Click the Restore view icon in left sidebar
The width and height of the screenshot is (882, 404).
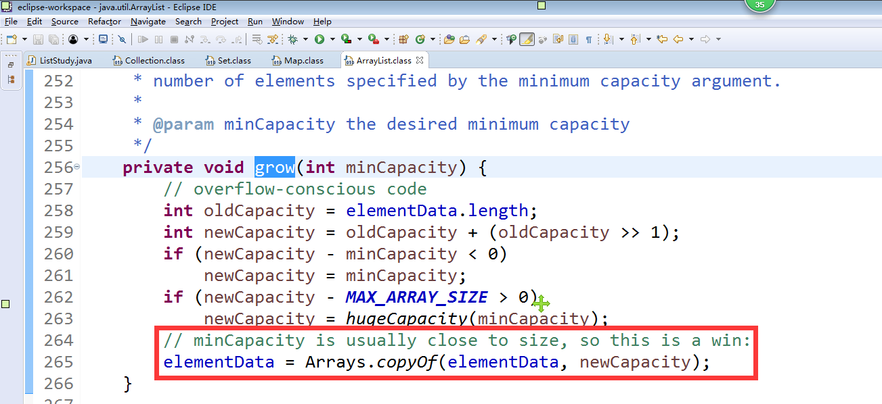(x=11, y=66)
